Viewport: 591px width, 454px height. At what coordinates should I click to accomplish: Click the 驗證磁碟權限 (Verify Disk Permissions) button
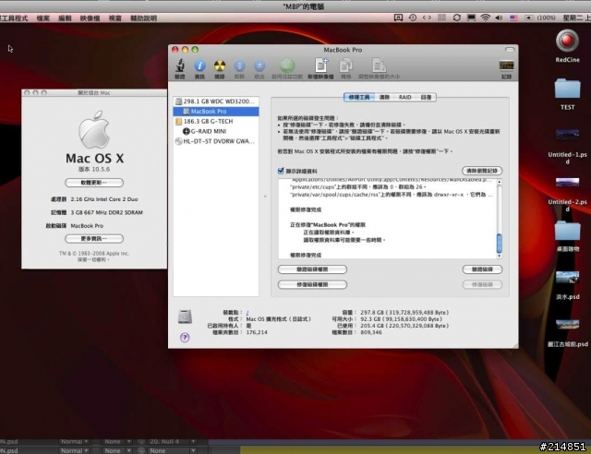(312, 269)
